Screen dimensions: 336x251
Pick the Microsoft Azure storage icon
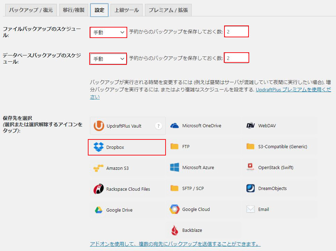click(175, 167)
